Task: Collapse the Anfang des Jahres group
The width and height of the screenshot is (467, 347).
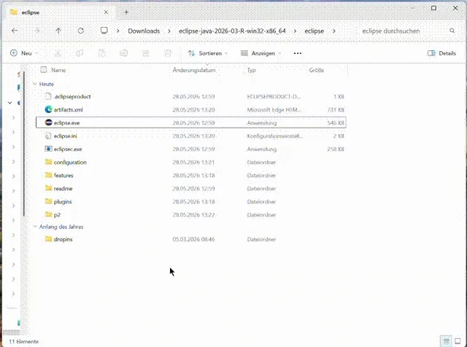Action: coord(35,227)
